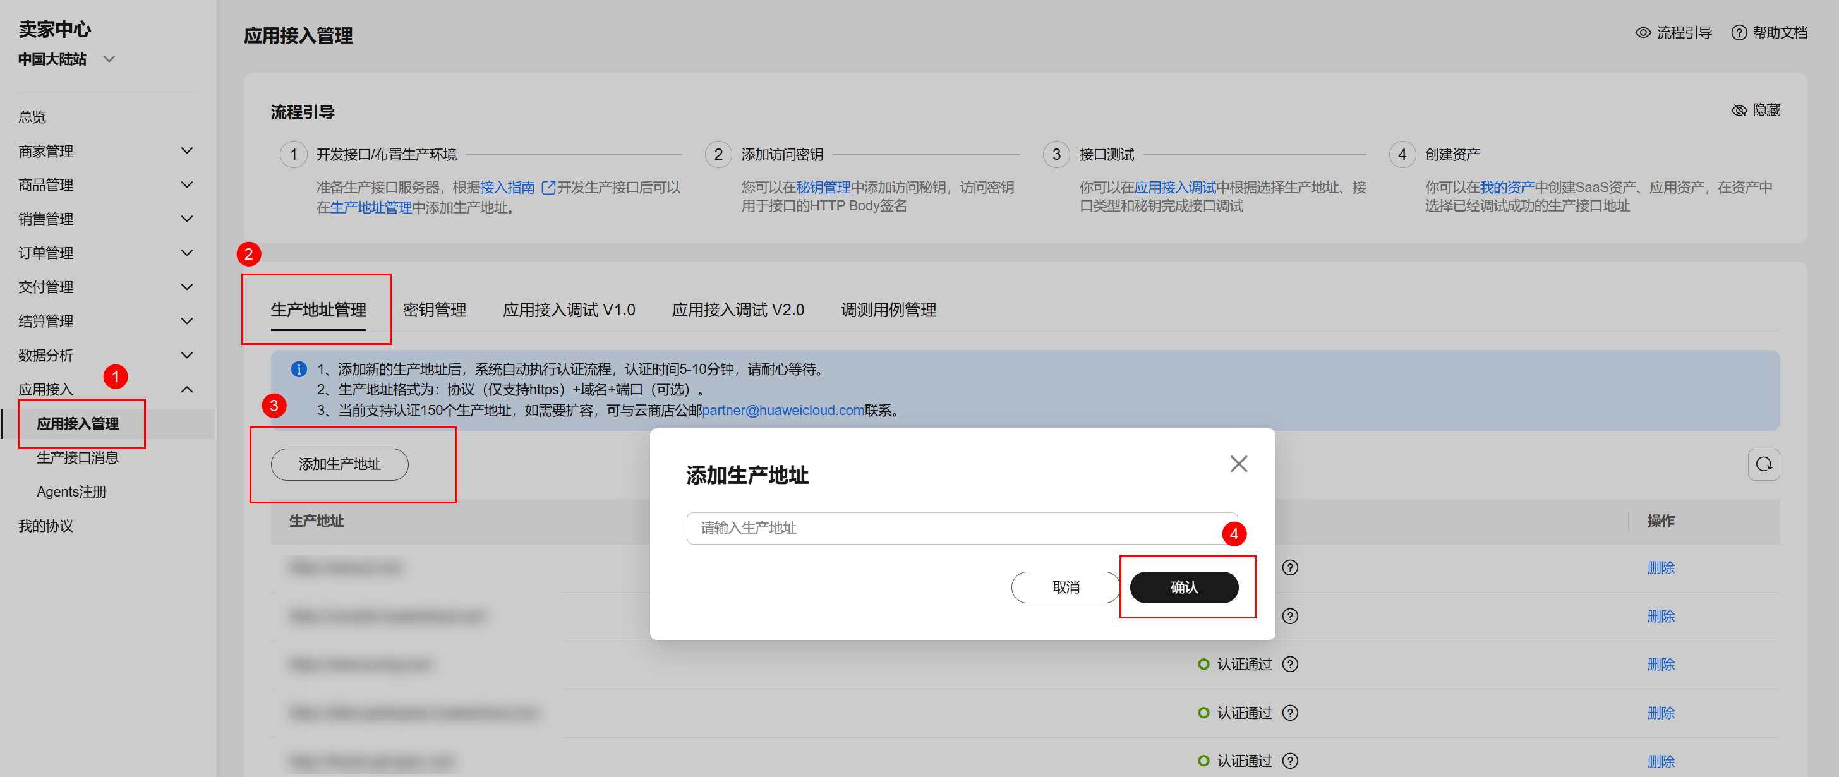Click help icon beside last 认证通过 row

(1289, 761)
